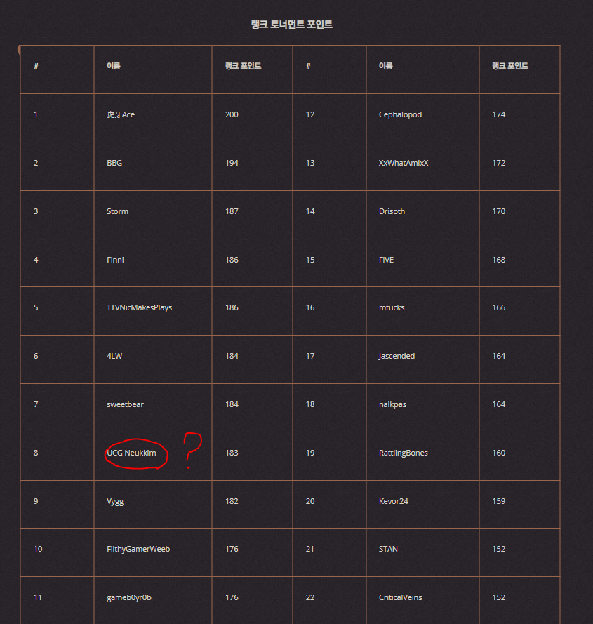
Task: Select the XxWhatAmIxX entry
Action: [x=404, y=163]
